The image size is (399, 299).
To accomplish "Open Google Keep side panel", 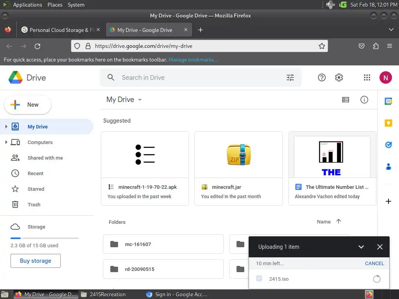I will 388,123.
